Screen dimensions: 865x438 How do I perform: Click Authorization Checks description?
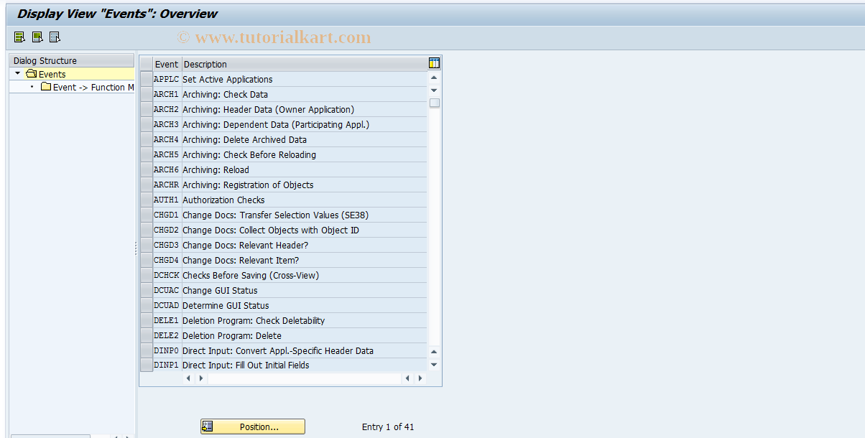click(223, 200)
